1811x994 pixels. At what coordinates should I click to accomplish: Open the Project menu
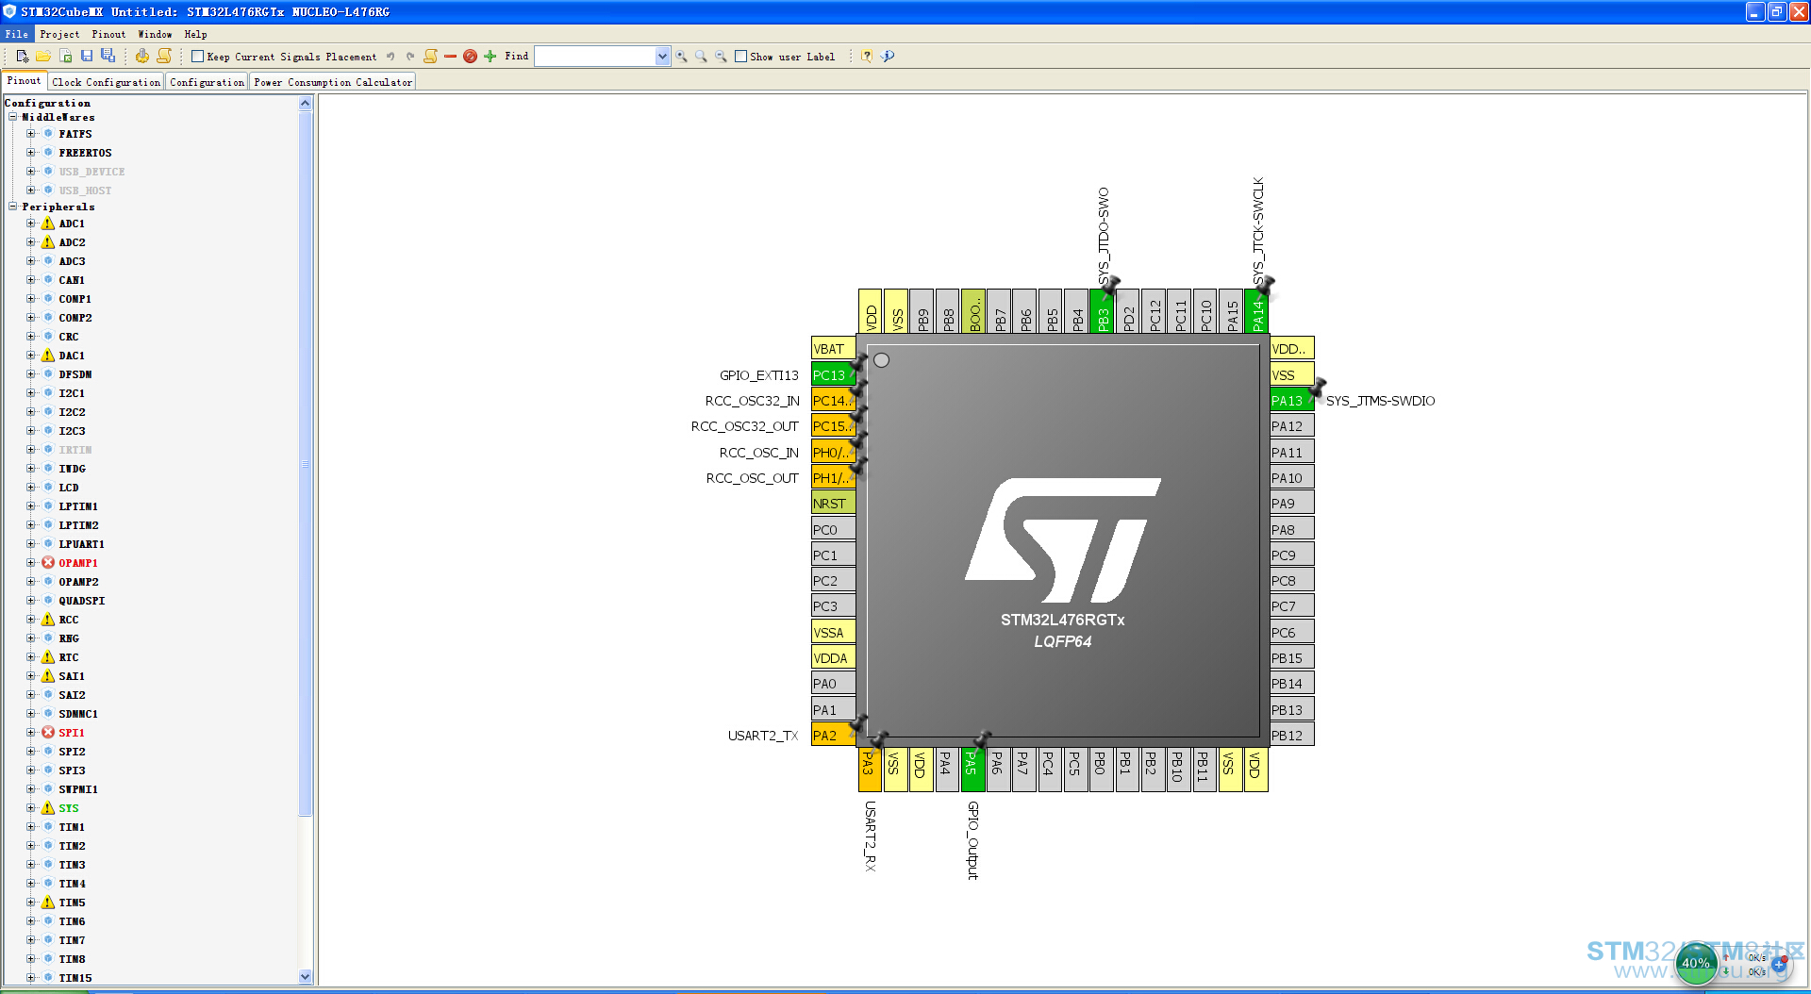[x=59, y=34]
